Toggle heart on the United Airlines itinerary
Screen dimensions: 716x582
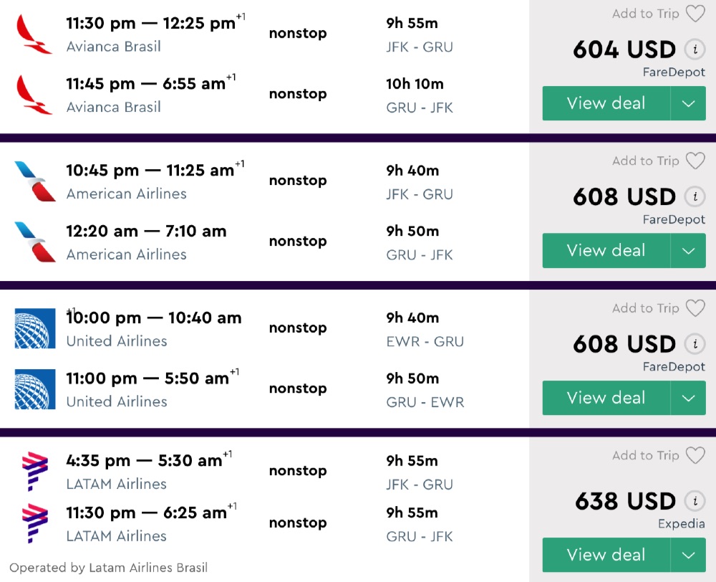click(x=695, y=308)
